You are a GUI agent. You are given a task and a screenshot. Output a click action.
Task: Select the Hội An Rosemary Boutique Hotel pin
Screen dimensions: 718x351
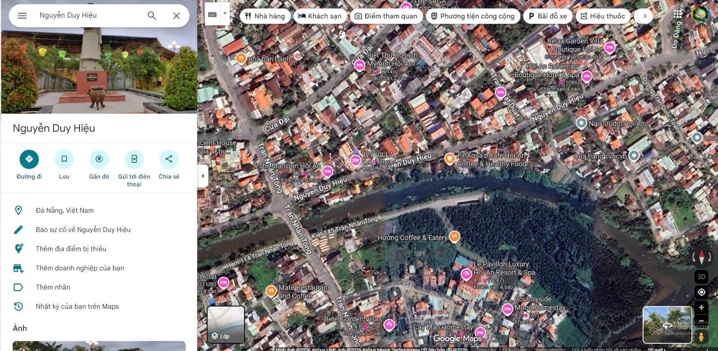pyautogui.click(x=587, y=76)
